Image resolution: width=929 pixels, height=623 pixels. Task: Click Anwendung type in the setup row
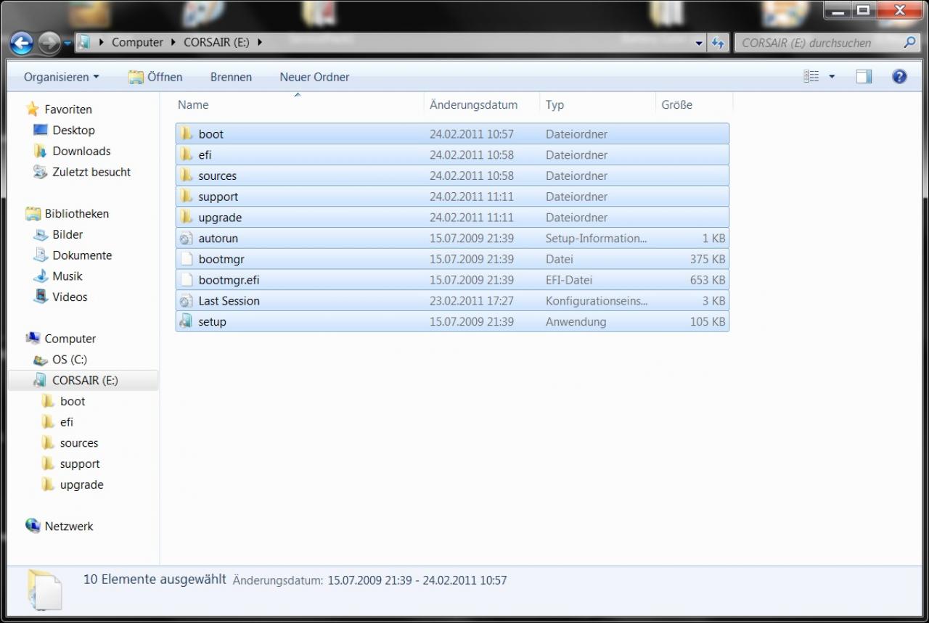tap(576, 322)
